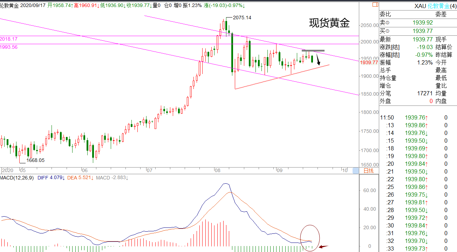The width and height of the screenshot is (457, 252).
Task: Select the 涨(-19.03)-0.97% change readout
Action: [x=224, y=5]
